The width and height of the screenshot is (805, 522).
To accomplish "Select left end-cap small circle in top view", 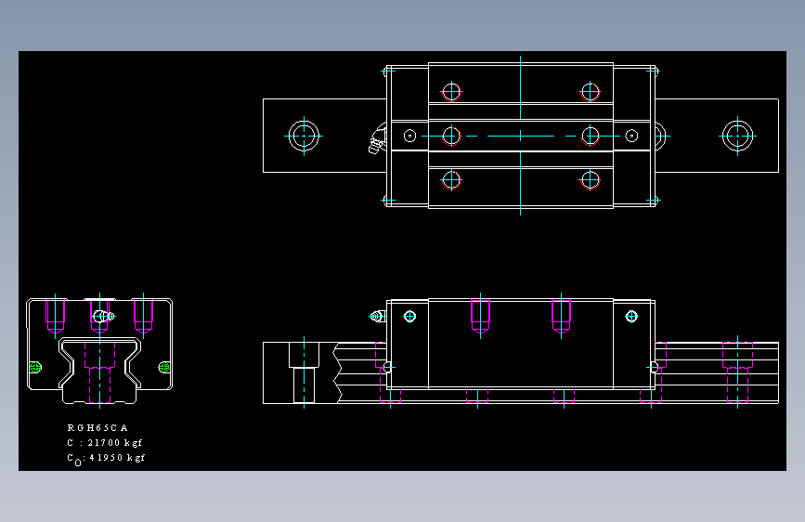I will pos(409,136).
